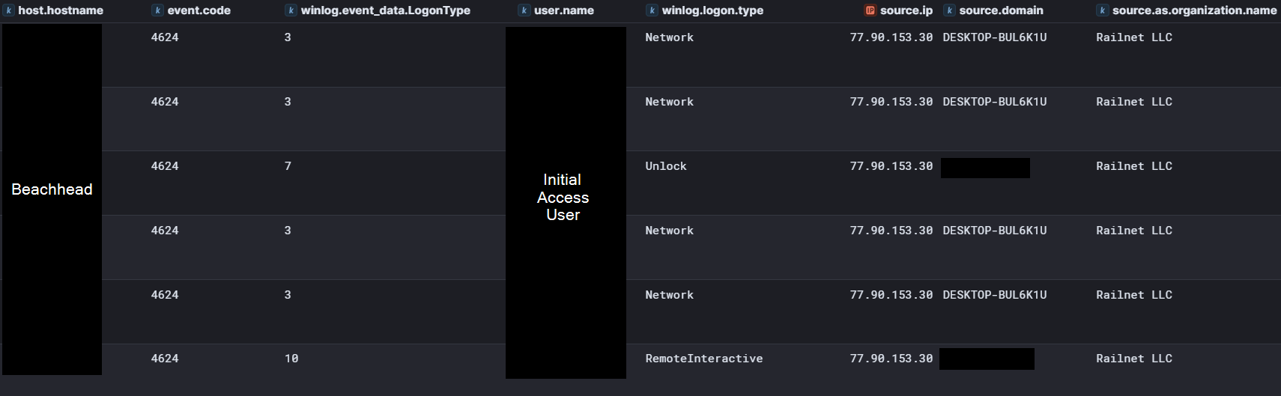Click the keyword icon beside winlog.logon.type
The image size is (1281, 396).
(652, 10)
